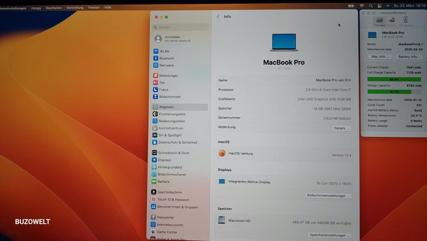Click battery status icon in menu bar
This screenshot has width=427, height=241.
pyautogui.click(x=351, y=6)
